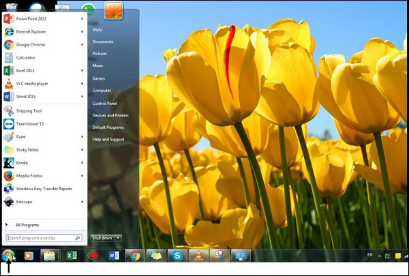The image size is (409, 276).
Task: Click the Search programs and files box
Action: (x=44, y=238)
